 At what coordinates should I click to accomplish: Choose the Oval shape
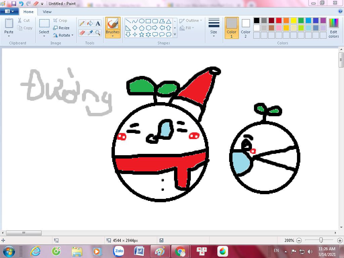coord(142,21)
